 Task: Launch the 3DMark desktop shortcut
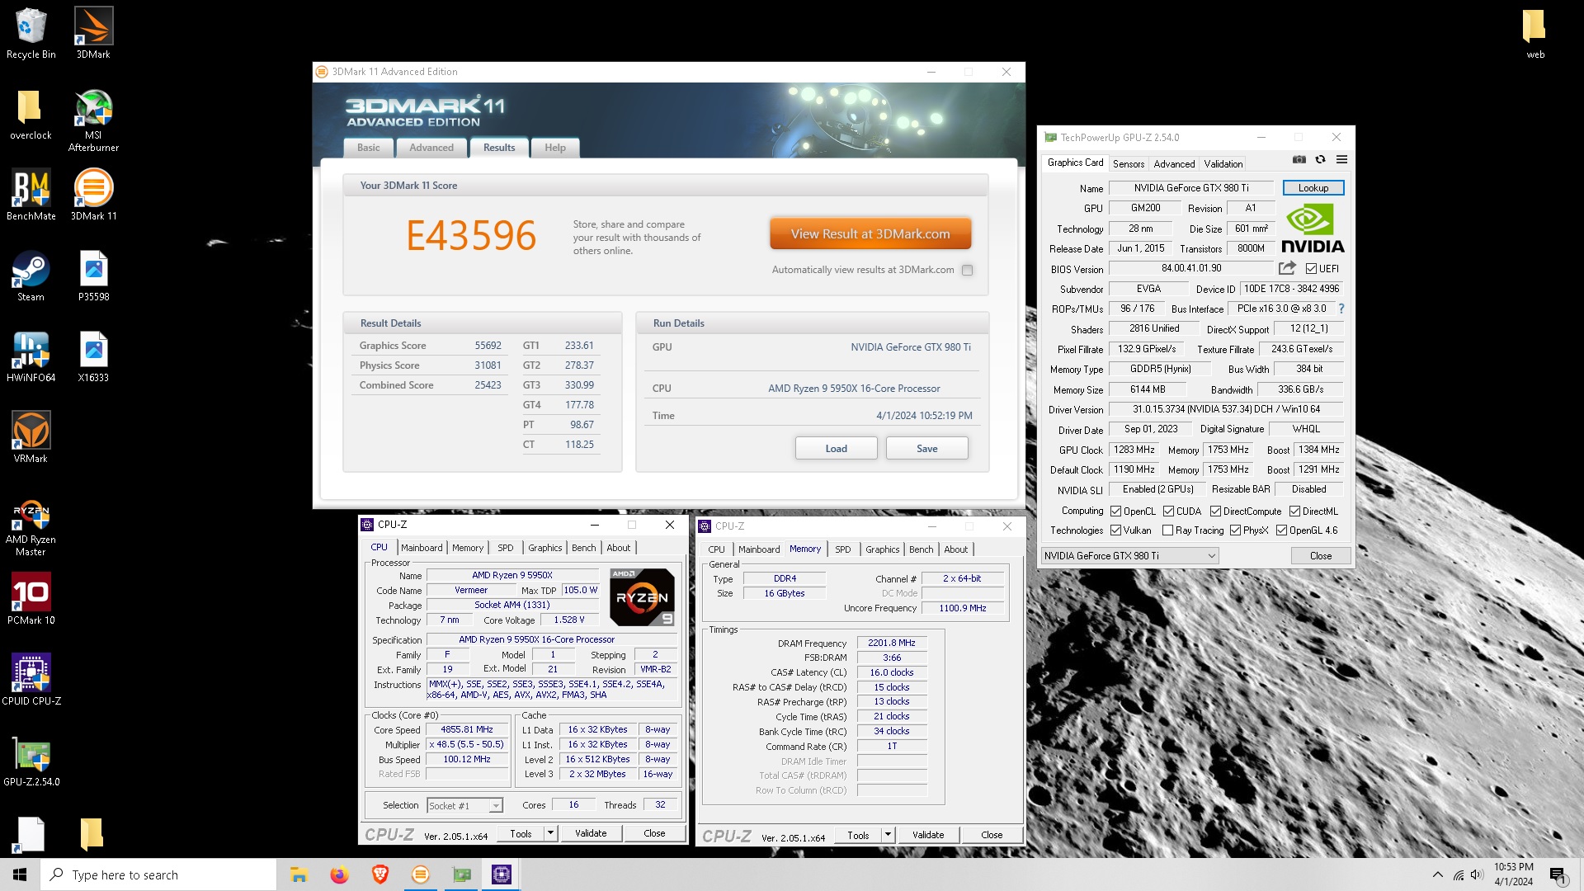(93, 33)
